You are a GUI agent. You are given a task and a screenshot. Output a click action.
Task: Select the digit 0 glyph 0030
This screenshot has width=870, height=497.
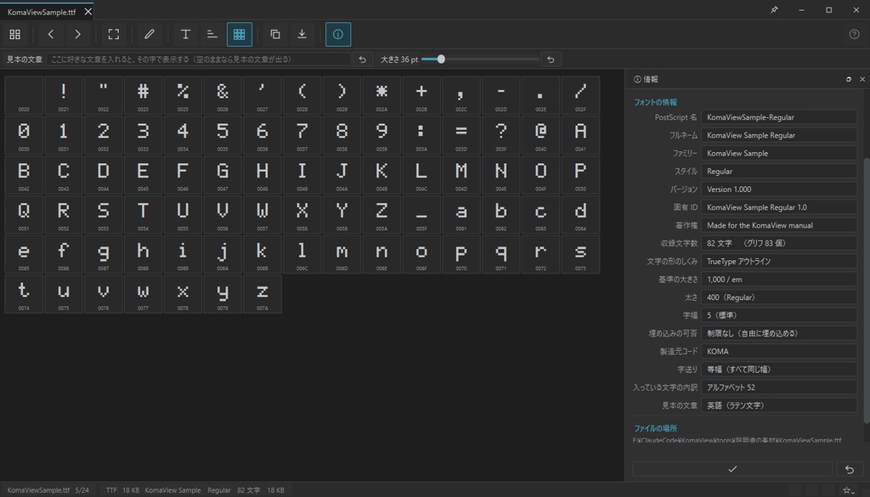click(24, 135)
